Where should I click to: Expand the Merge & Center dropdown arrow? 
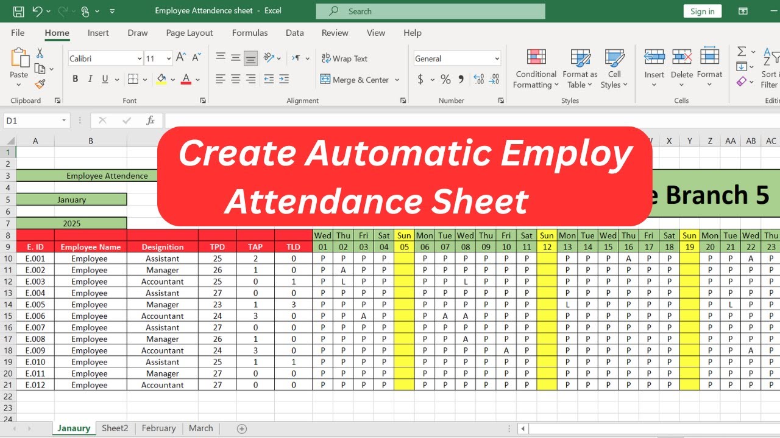coord(397,80)
